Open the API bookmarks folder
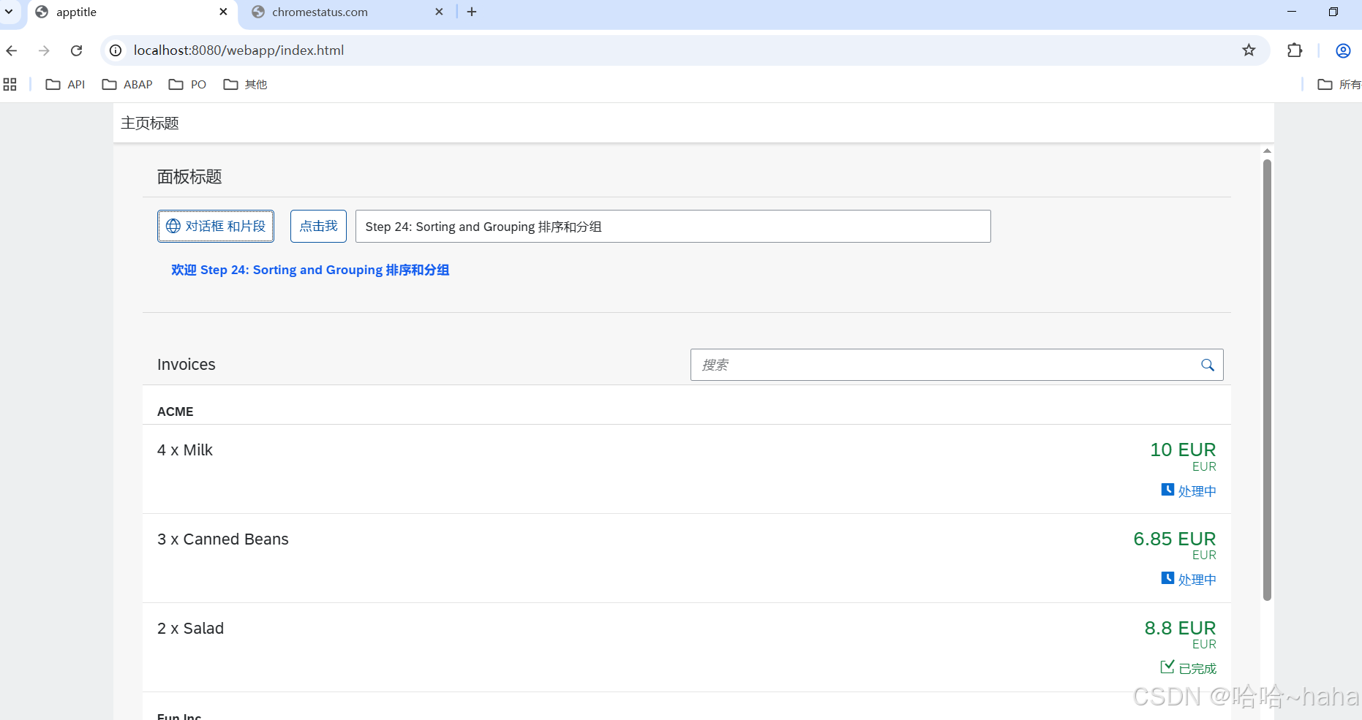The height and width of the screenshot is (720, 1362). point(66,84)
